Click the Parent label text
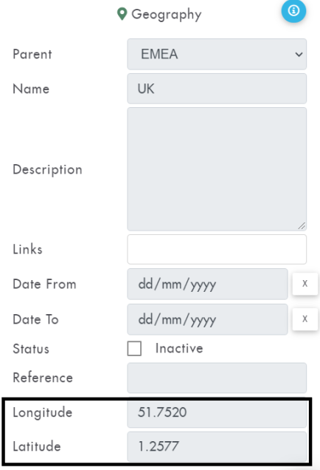The image size is (320, 470). tap(32, 54)
